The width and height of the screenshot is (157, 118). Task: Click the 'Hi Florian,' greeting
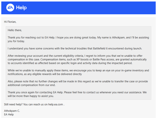click(x=12, y=22)
